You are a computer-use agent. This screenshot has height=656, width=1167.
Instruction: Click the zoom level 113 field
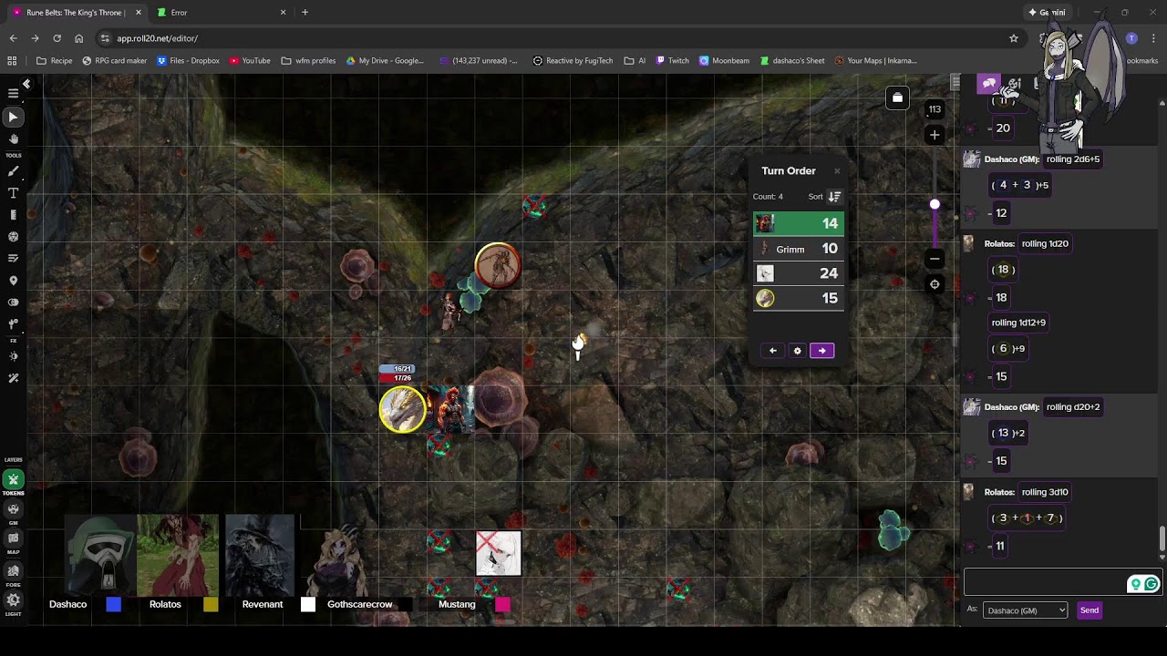pos(935,109)
